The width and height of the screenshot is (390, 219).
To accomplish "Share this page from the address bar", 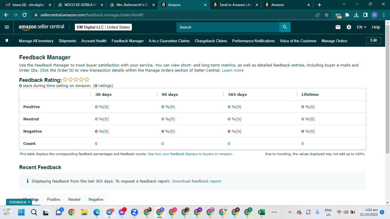I will 317,15.
